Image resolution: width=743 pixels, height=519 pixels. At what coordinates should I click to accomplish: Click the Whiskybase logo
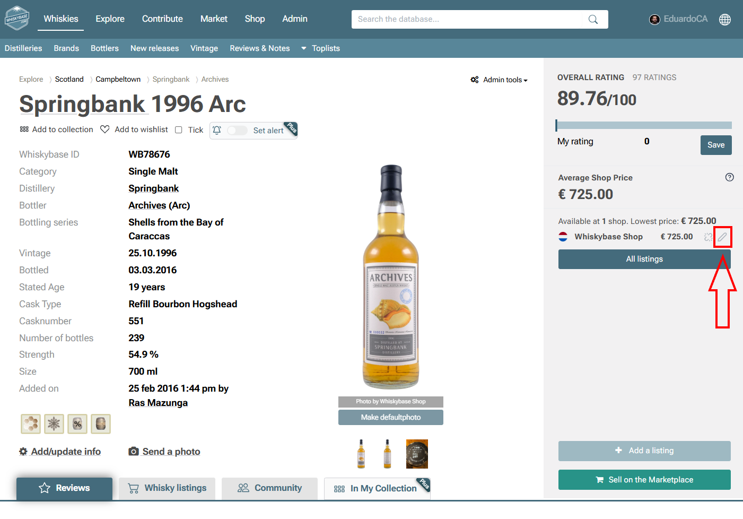click(17, 19)
